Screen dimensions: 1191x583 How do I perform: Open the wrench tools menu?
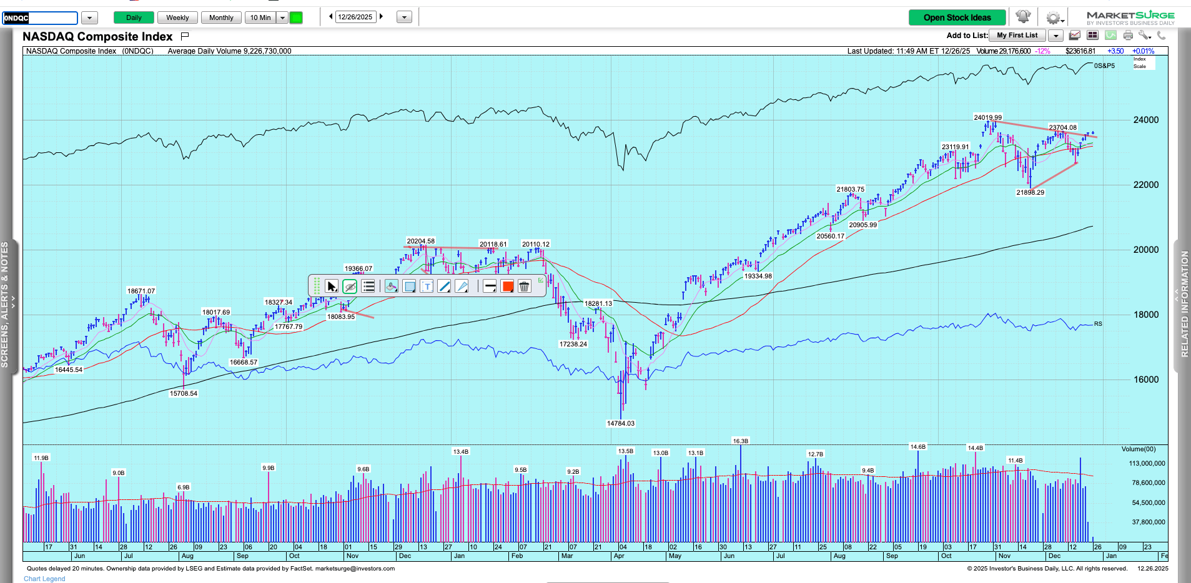click(1144, 36)
